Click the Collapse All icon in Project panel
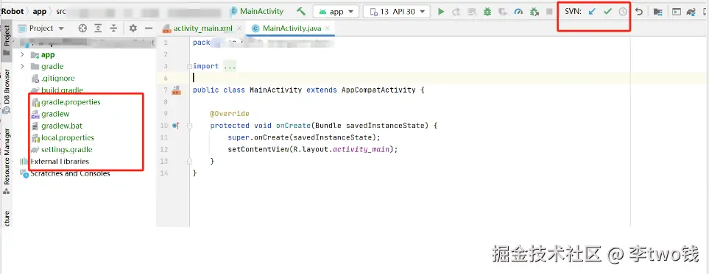 [113, 28]
